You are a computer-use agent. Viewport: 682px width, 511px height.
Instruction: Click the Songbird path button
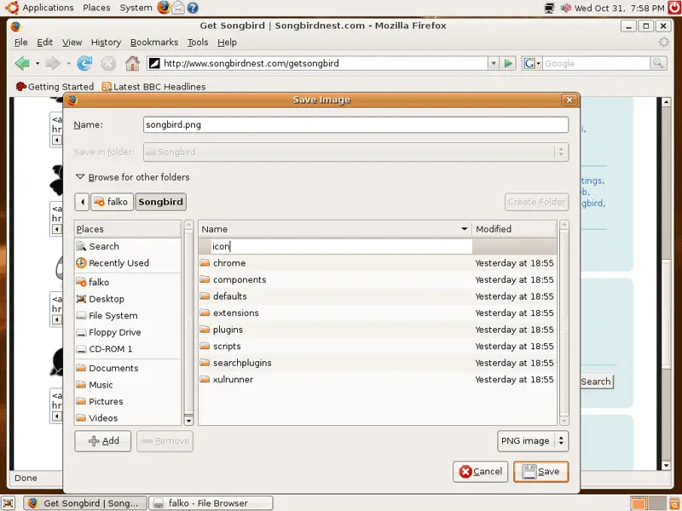pos(160,202)
